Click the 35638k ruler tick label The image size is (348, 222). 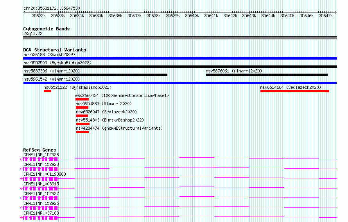pyautogui.click(x=154, y=16)
